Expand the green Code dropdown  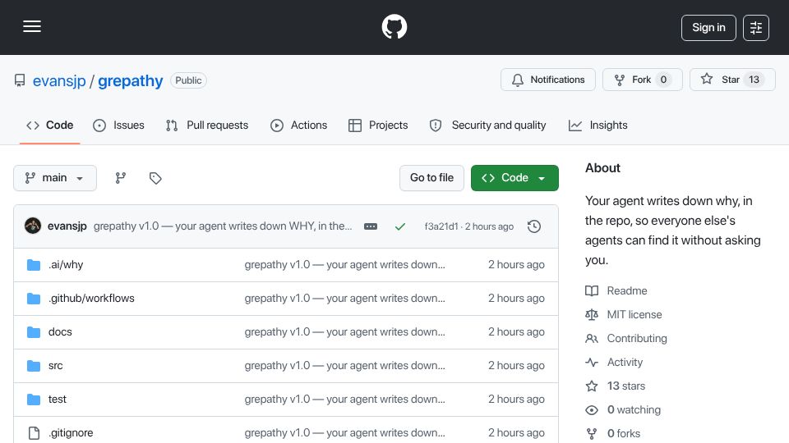coord(514,178)
